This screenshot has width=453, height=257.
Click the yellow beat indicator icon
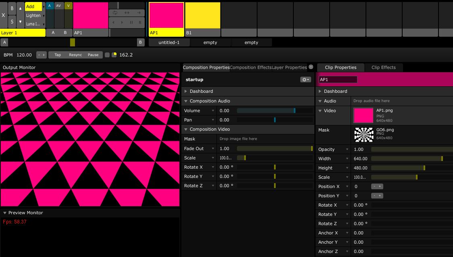click(114, 55)
